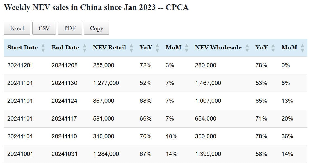310x165 pixels.
Task: Click sort arrows of YoY after NEV Retail
Action: tap(158, 48)
